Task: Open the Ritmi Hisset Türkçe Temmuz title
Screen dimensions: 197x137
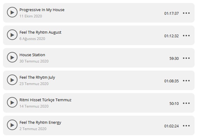Action: pyautogui.click(x=45, y=100)
